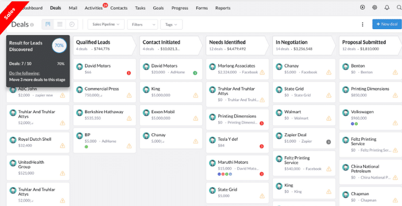Click avatar on State Grid $5,000 card

point(212,191)
